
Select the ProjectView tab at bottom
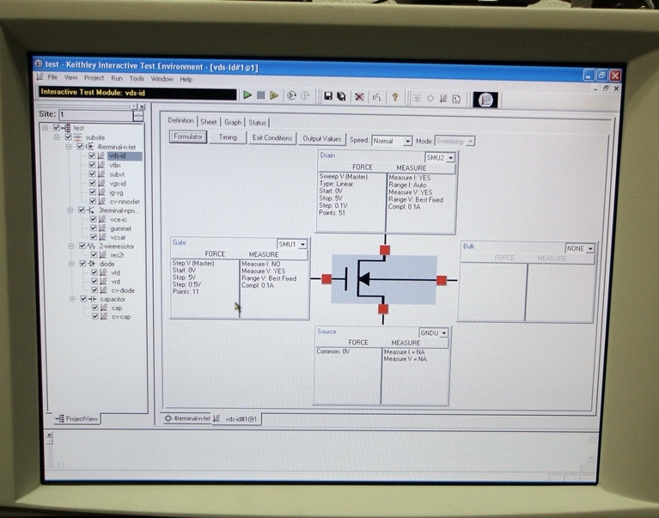(x=76, y=418)
